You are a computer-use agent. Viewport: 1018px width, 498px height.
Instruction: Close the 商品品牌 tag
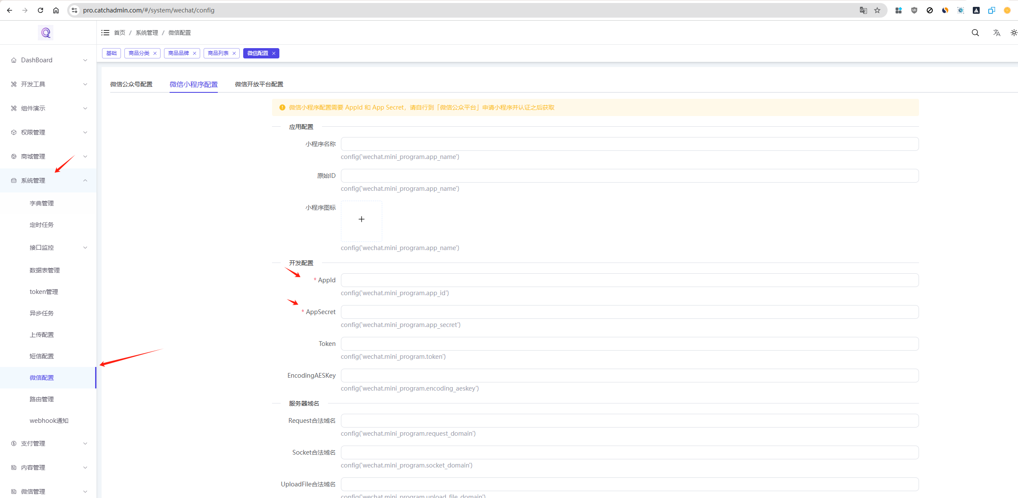pyautogui.click(x=195, y=53)
